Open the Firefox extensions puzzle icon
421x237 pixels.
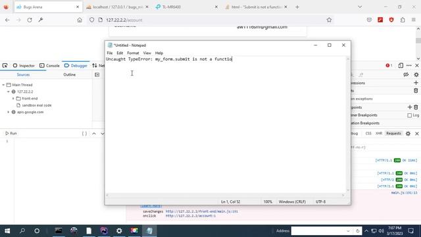pos(403,20)
